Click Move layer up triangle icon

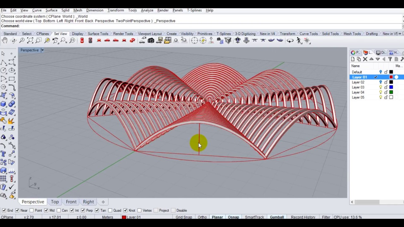[371, 59]
